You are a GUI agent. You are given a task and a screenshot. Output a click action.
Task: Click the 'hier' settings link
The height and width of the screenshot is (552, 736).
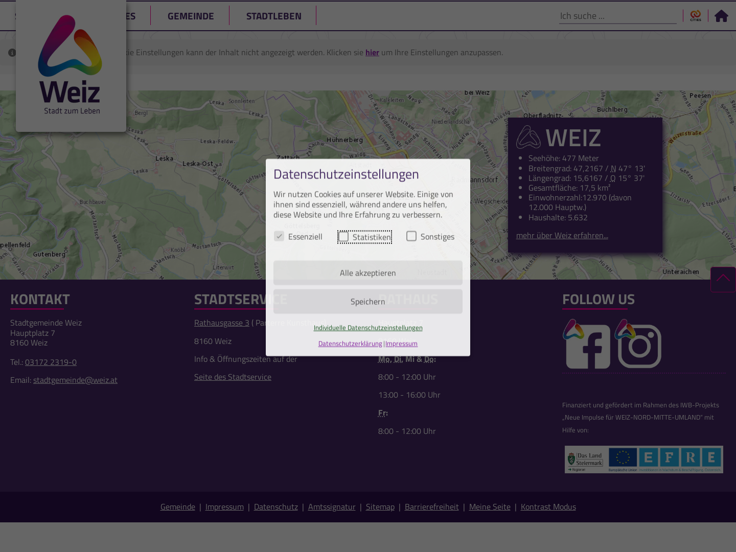(x=372, y=52)
